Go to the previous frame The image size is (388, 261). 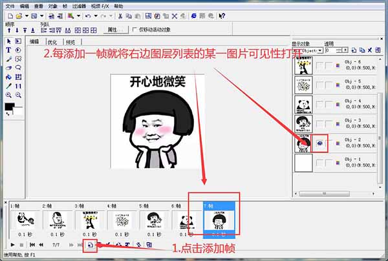[41, 245]
